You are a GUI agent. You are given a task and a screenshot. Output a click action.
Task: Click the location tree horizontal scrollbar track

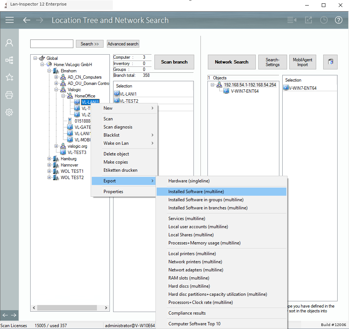70,308
